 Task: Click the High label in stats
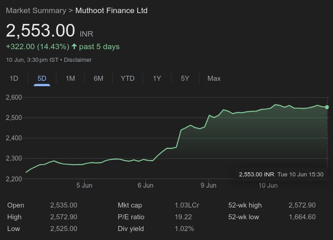[14, 217]
